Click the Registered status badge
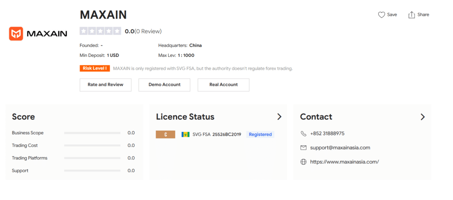Image resolution: width=453 pixels, height=200 pixels. pyautogui.click(x=260, y=134)
